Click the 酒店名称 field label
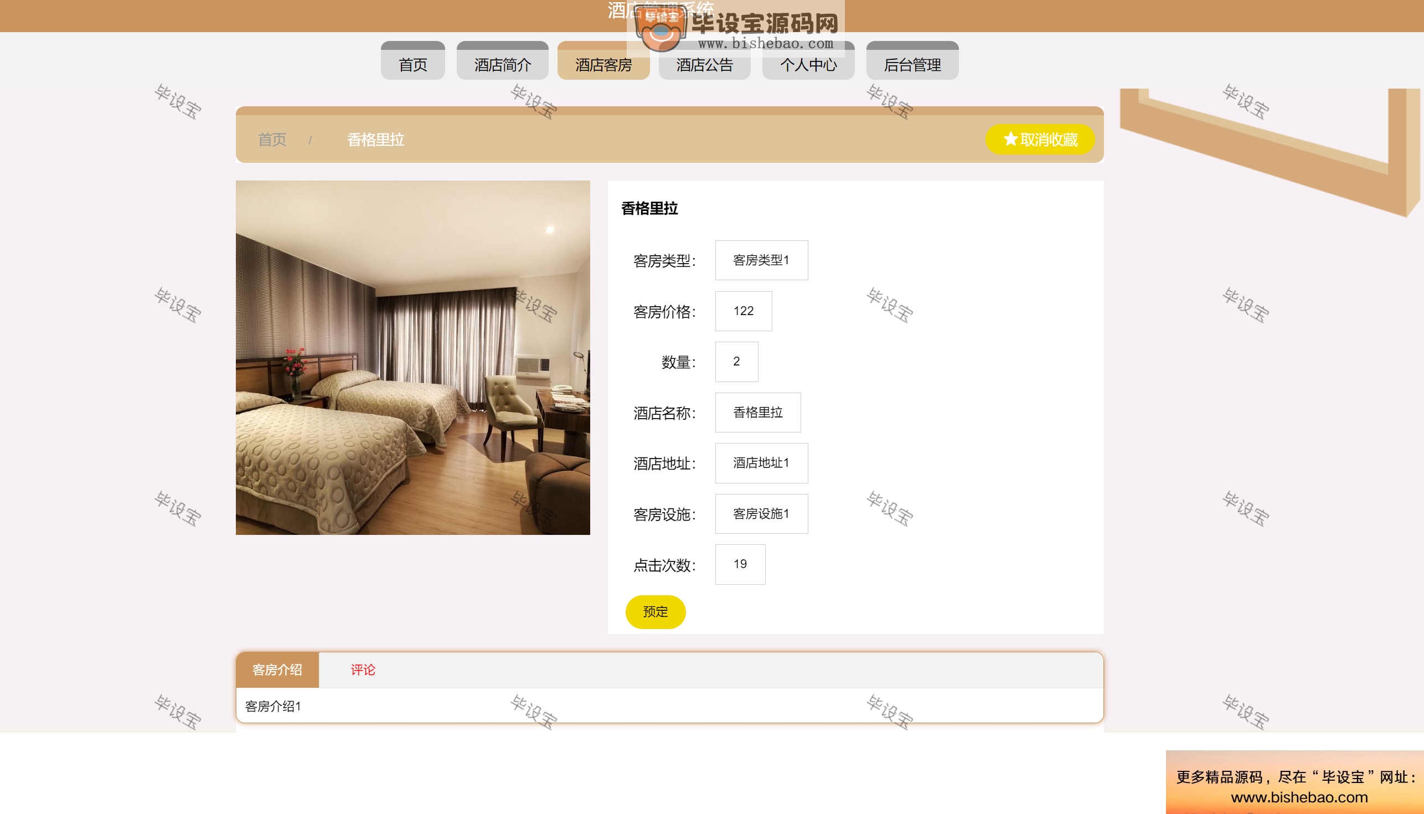Viewport: 1424px width, 814px height. click(664, 413)
